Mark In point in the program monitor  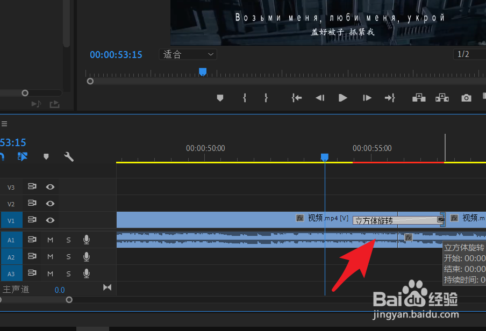pos(245,98)
